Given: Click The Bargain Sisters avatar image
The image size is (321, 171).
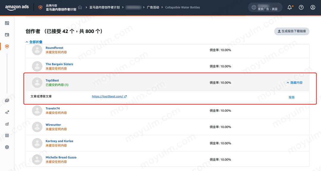Looking at the screenshot, I should click(x=37, y=66).
